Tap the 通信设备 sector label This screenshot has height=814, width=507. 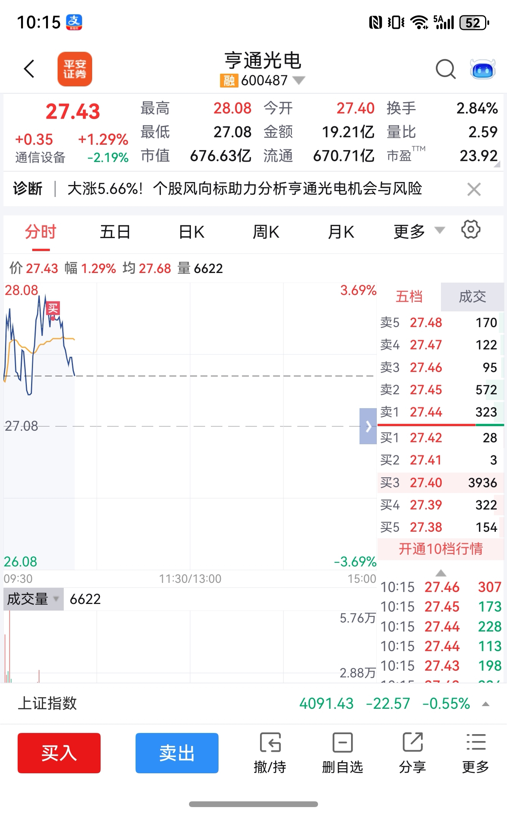[x=40, y=157]
